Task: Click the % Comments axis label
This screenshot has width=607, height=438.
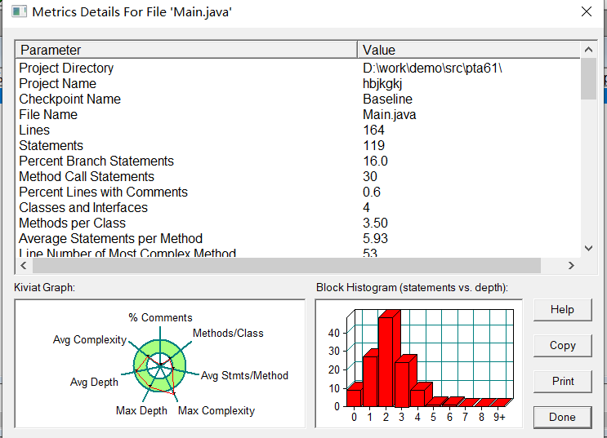Action: 160,318
